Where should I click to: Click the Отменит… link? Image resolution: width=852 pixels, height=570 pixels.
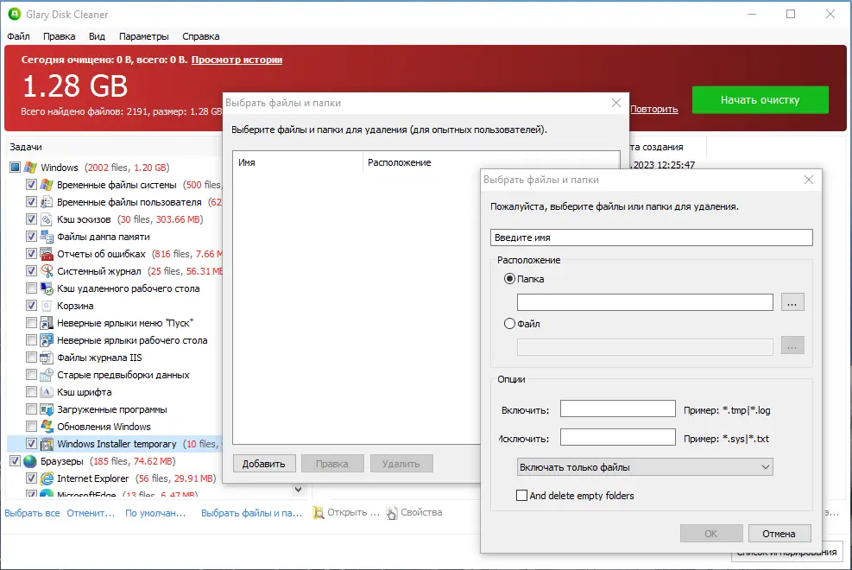[x=91, y=513]
